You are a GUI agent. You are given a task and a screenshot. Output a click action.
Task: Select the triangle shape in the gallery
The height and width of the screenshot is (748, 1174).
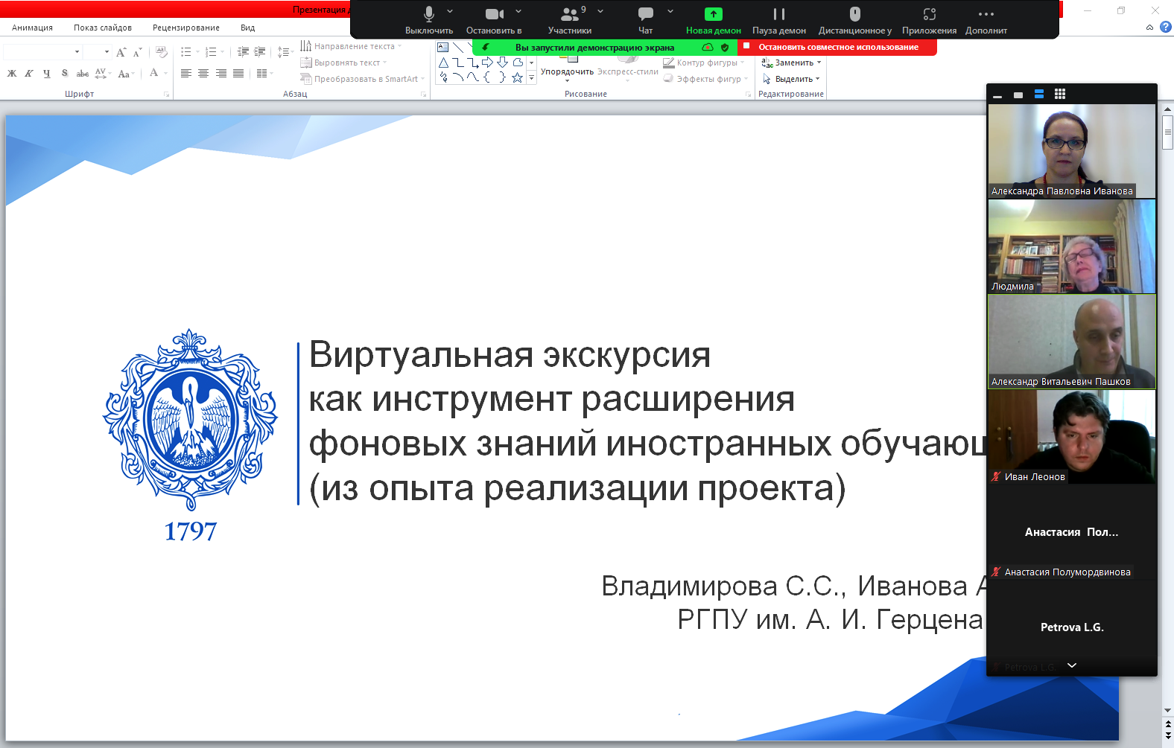[443, 63]
